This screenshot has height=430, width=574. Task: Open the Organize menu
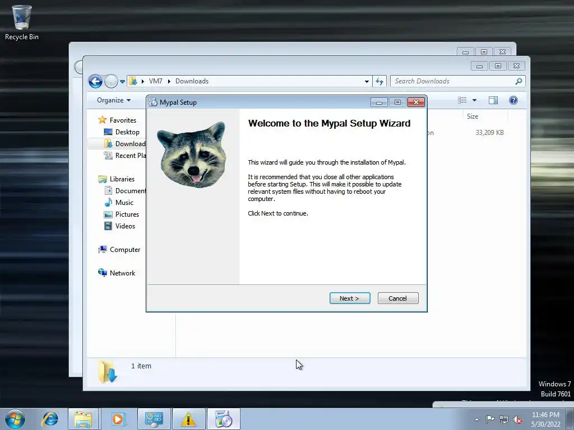click(x=113, y=100)
